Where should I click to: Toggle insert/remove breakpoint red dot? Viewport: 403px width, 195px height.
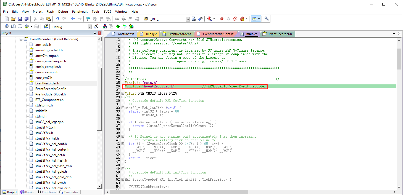[x=222, y=19]
